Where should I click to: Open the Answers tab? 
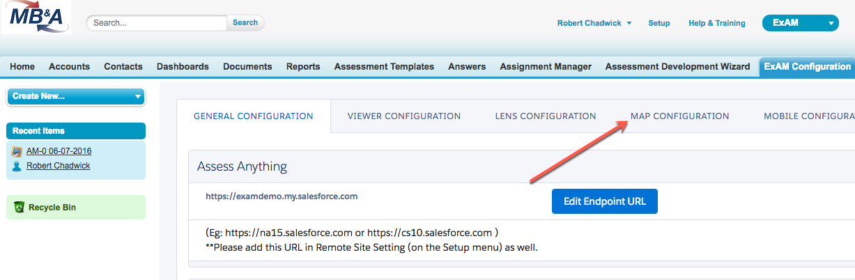click(x=467, y=67)
